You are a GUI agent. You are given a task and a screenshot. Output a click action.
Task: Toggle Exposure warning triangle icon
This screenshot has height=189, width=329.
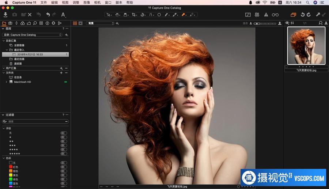click(266, 15)
